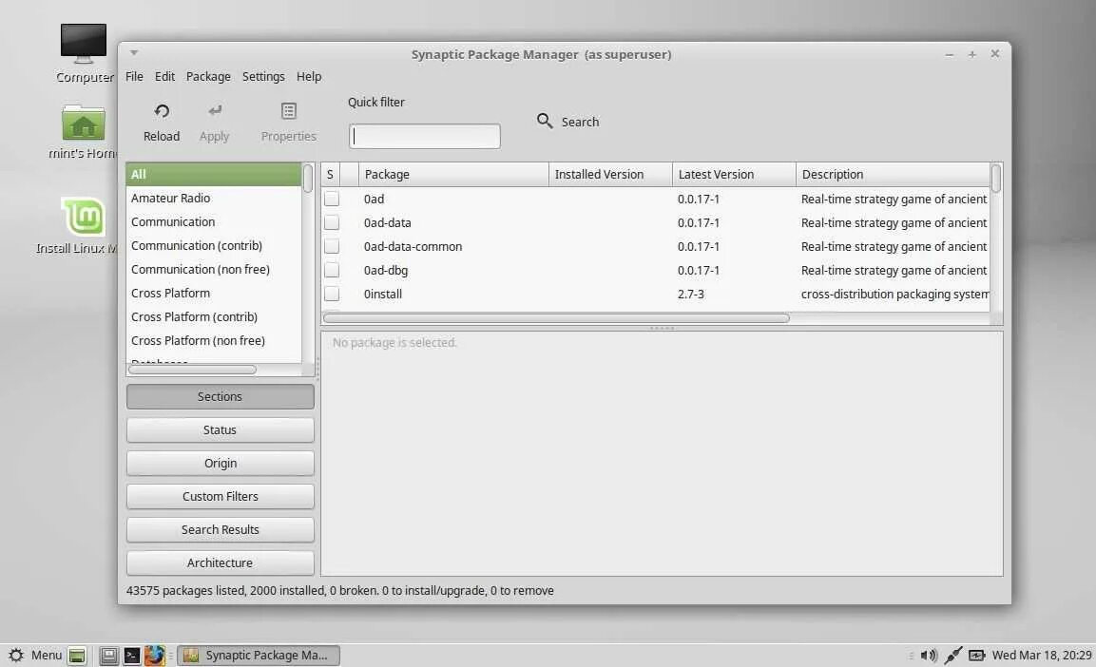Open the Package menu

(x=208, y=76)
